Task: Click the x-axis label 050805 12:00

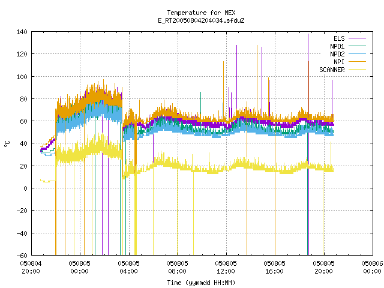Action: coord(226,268)
